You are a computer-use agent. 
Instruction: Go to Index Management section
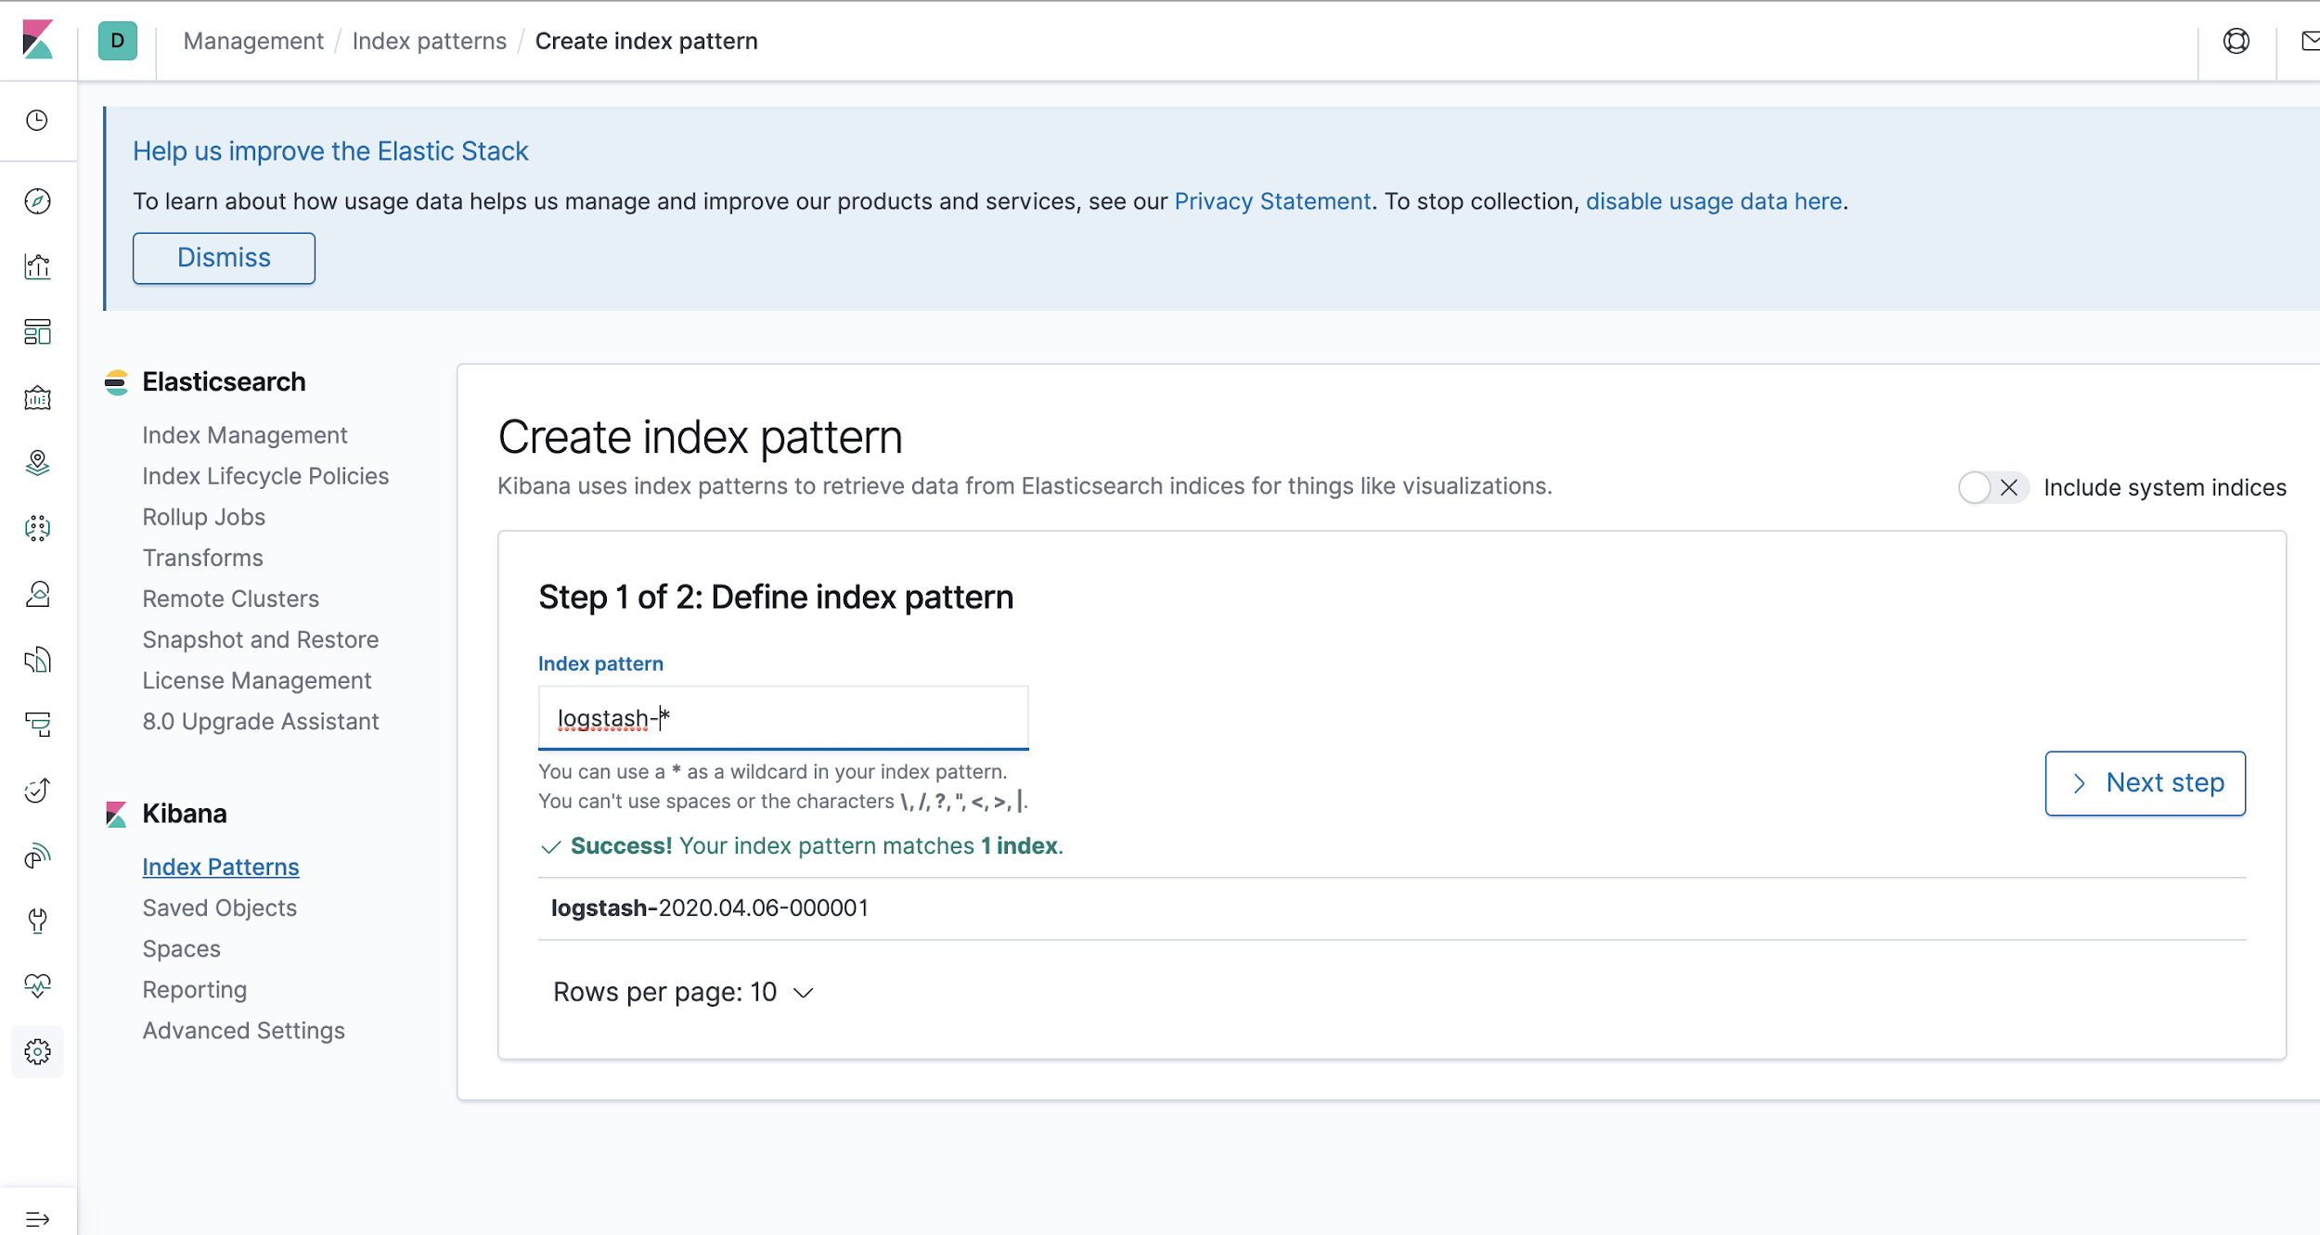tap(245, 435)
